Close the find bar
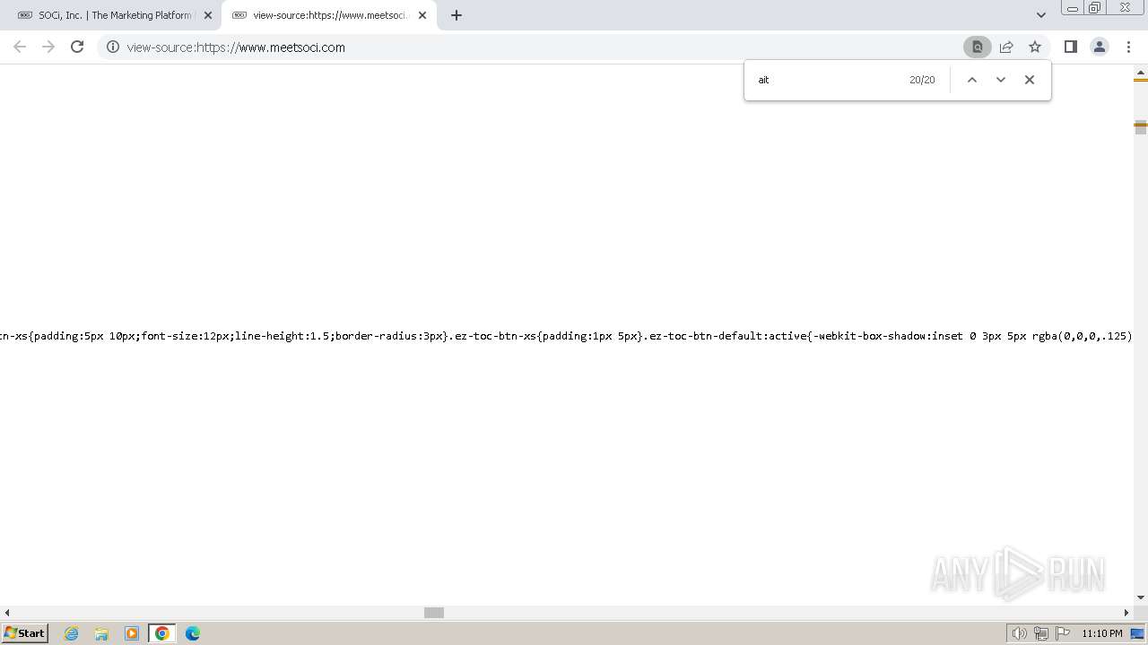Screen dimensions: 1148x645 [1030, 80]
